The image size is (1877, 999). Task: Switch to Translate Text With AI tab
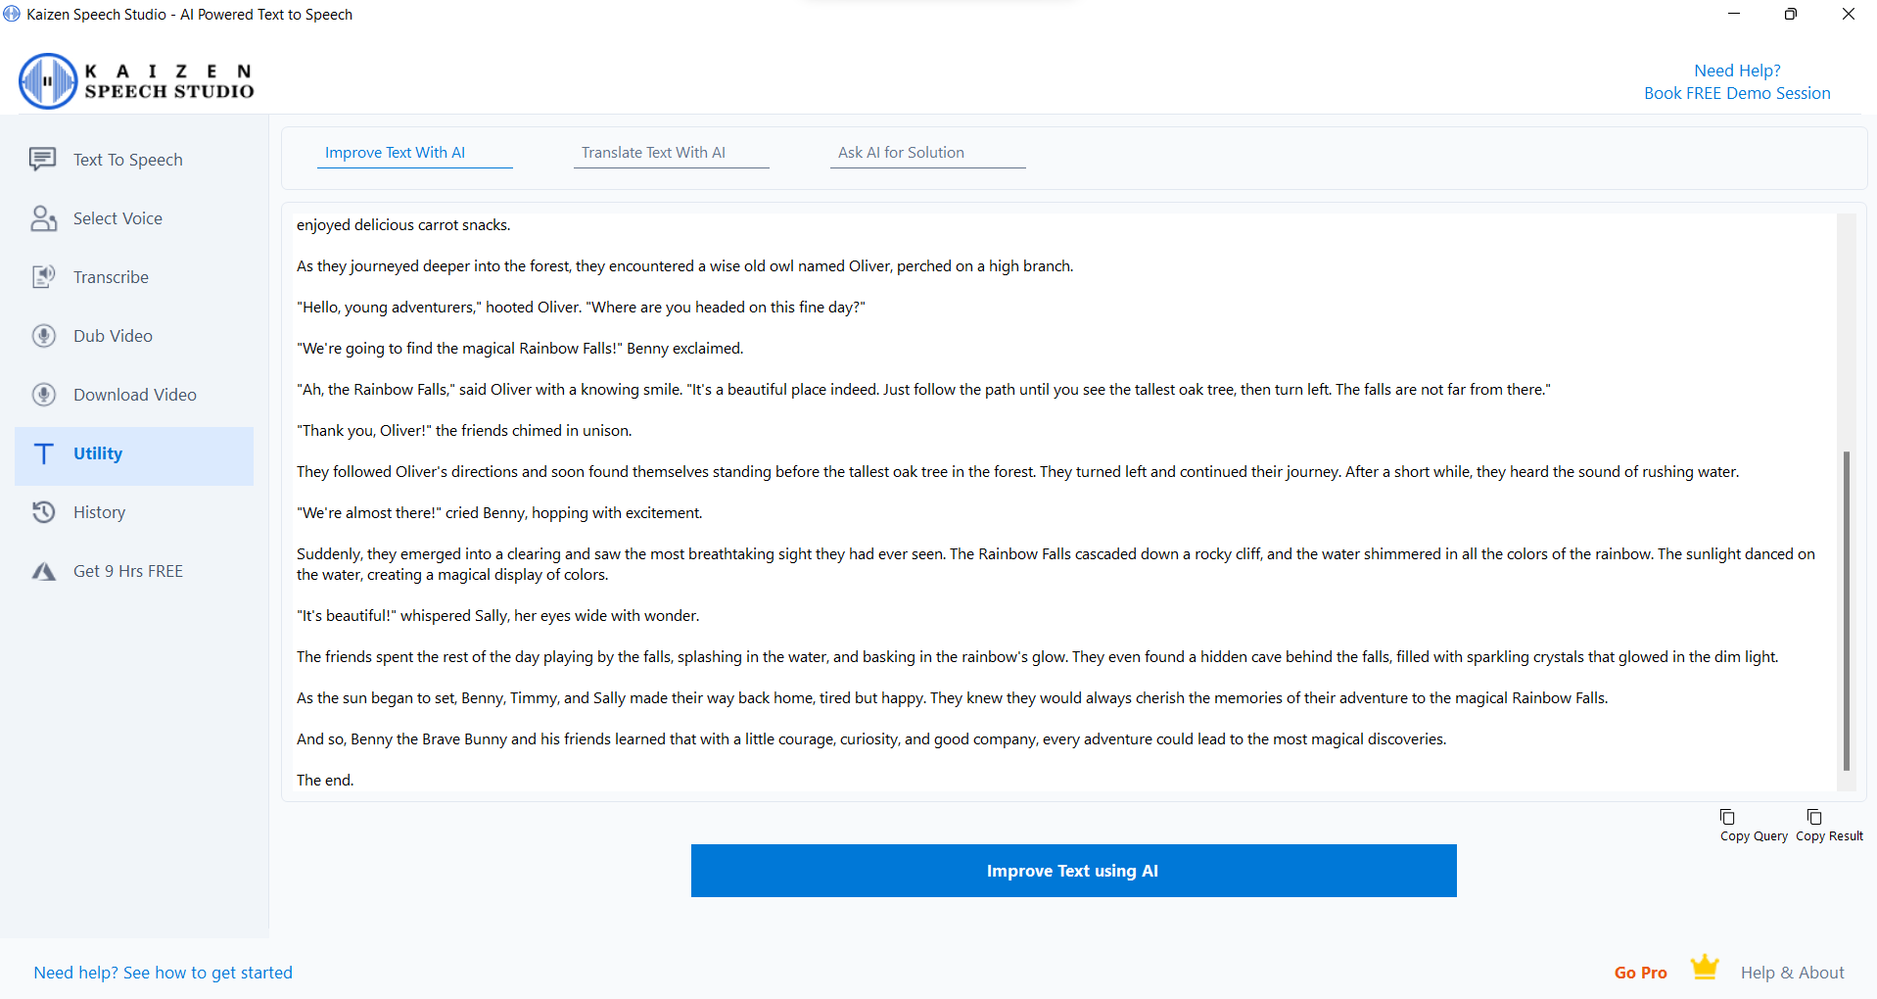click(x=653, y=153)
